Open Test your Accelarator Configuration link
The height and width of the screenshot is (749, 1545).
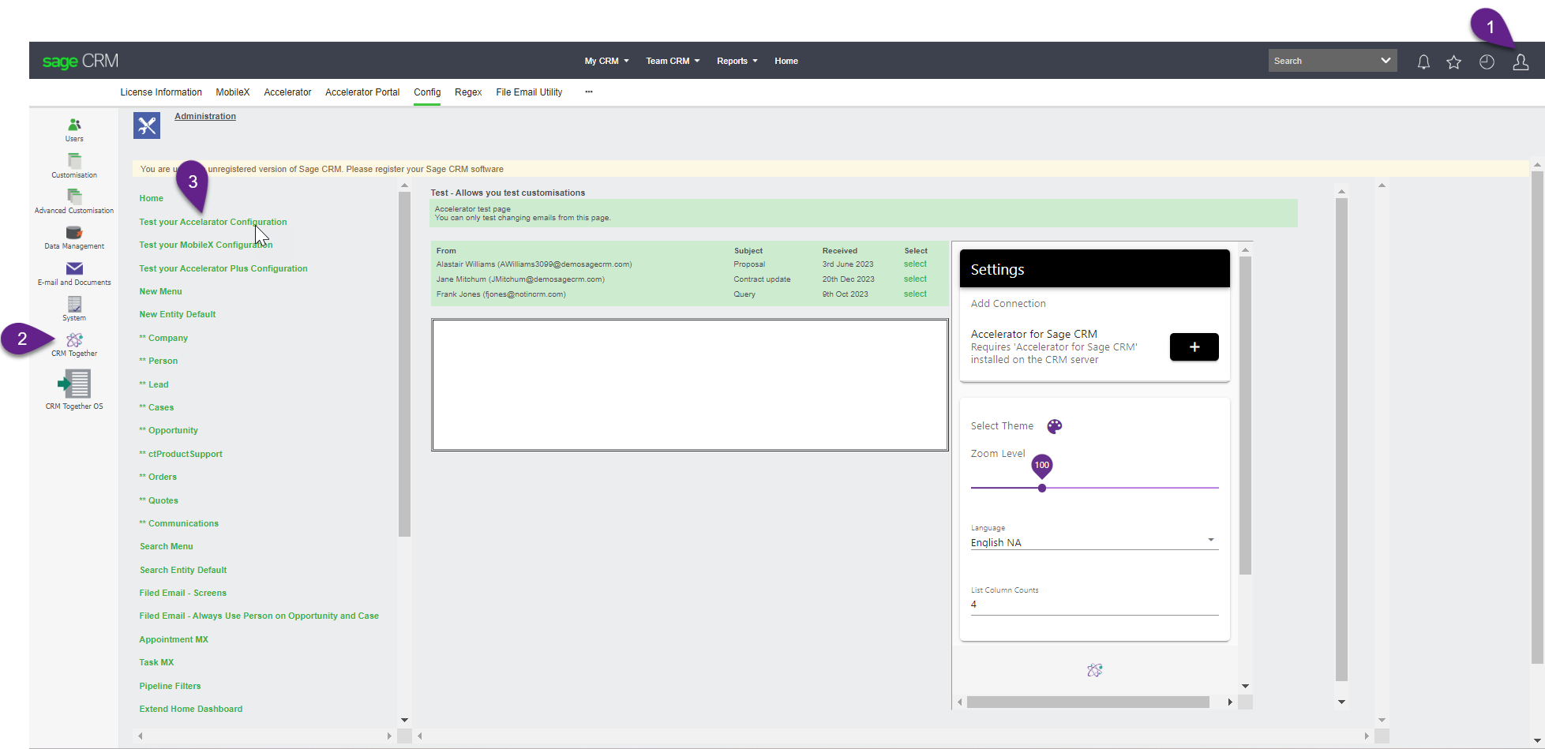point(213,222)
